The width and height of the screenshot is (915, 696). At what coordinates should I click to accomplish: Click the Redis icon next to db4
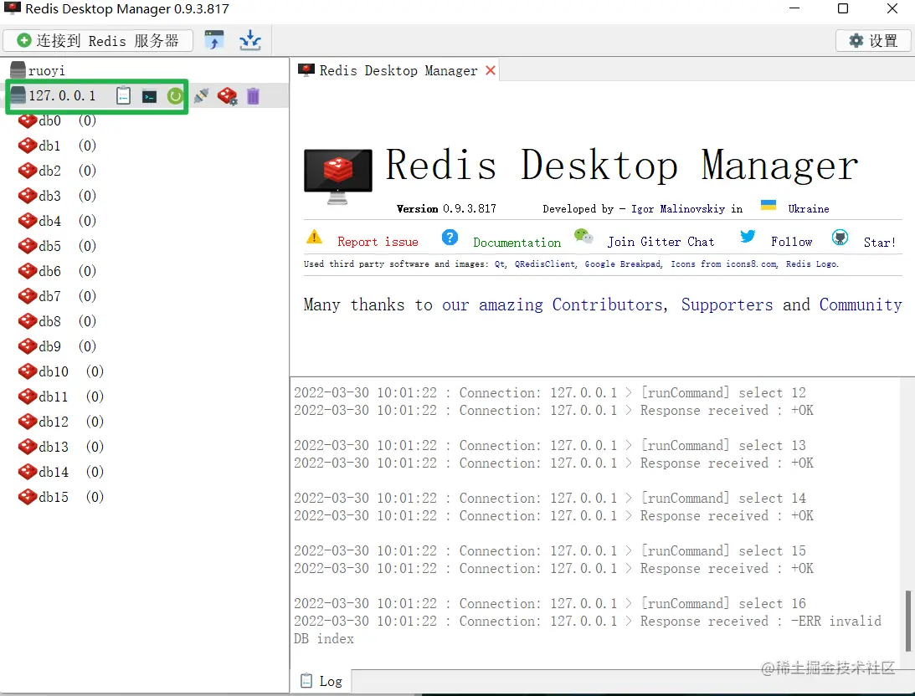28,221
